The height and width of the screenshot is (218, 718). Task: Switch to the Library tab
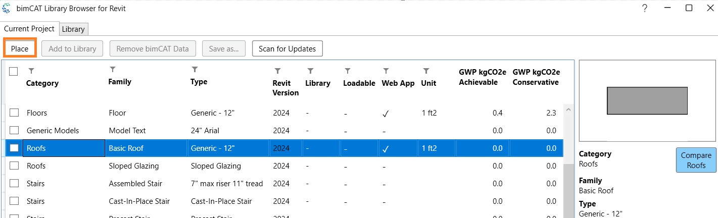(73, 29)
